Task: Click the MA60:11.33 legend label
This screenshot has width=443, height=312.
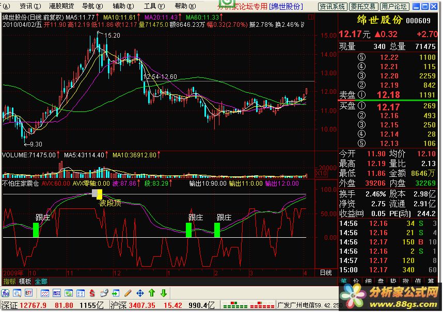Action: [202, 18]
